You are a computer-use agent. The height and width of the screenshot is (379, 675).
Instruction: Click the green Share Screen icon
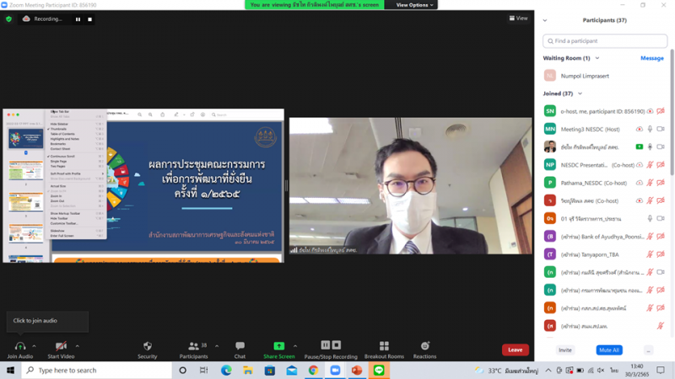click(279, 346)
